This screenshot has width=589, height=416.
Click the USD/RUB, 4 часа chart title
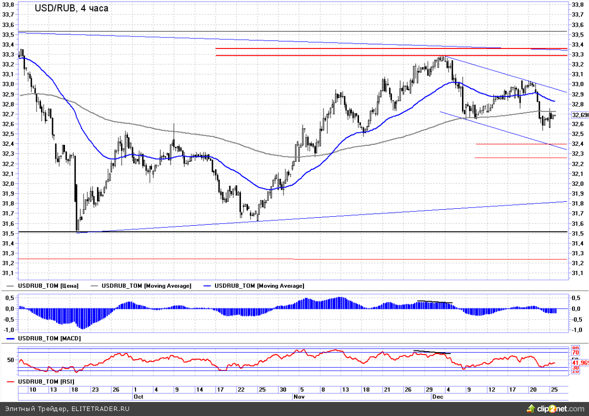pos(71,8)
